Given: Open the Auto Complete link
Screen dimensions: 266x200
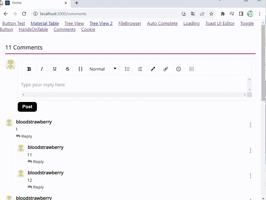Looking at the screenshot, I should click(162, 23).
